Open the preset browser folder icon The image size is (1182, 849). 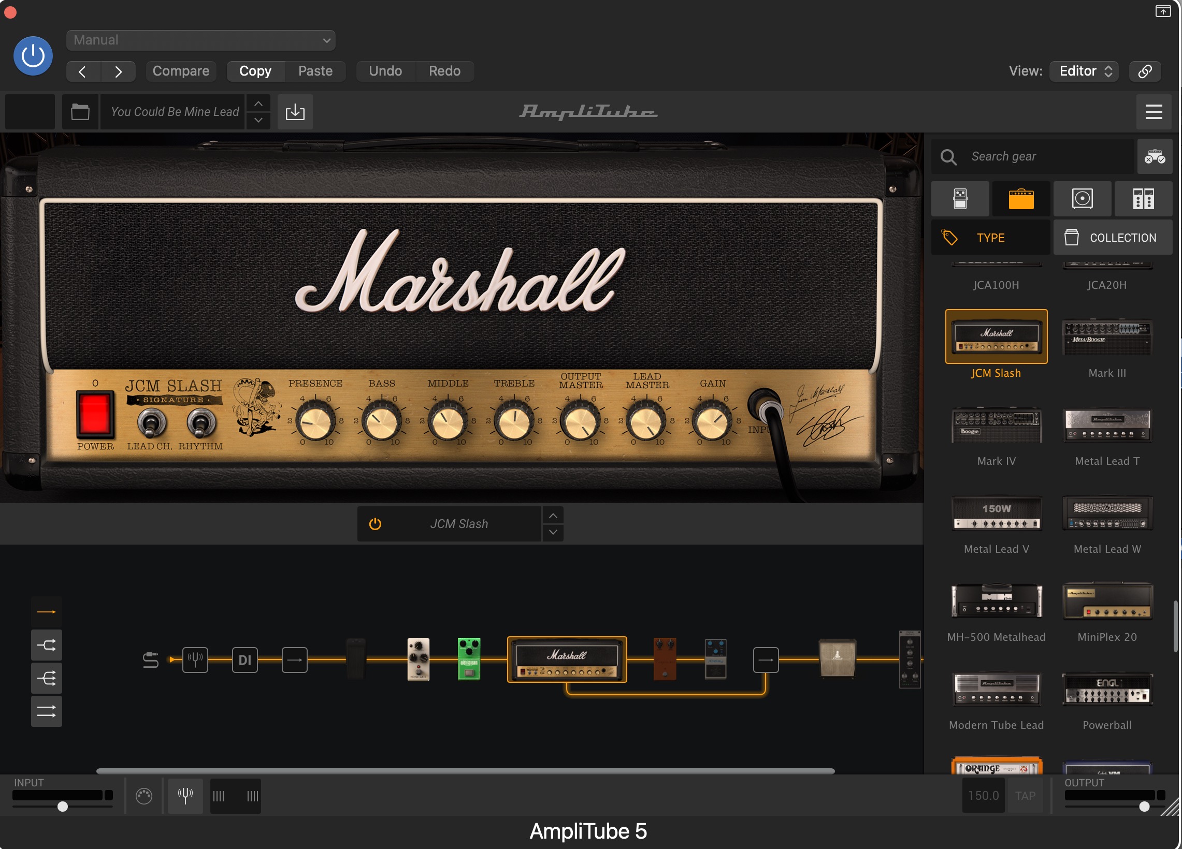coord(80,111)
